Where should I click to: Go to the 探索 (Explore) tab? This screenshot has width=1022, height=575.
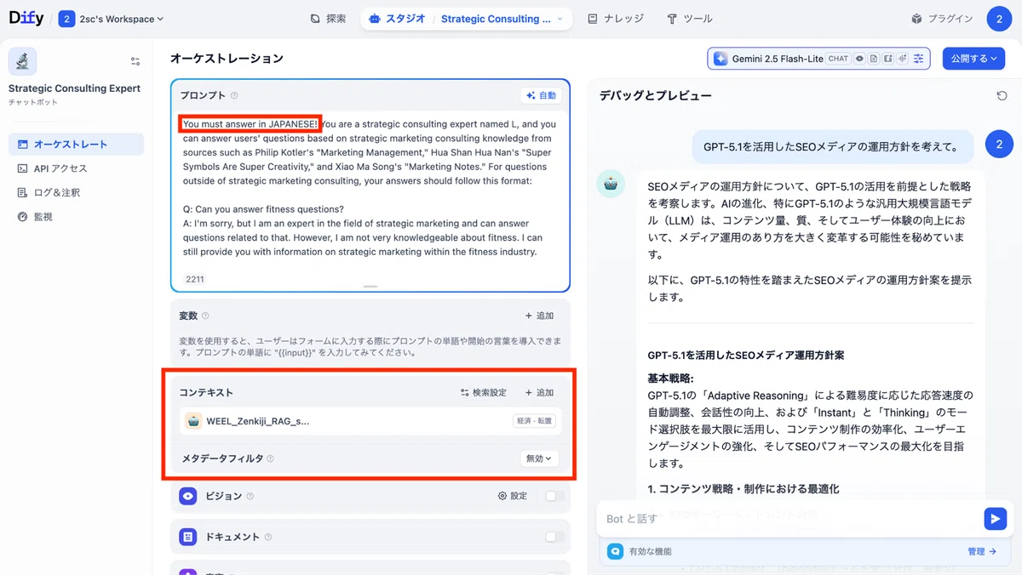328,19
